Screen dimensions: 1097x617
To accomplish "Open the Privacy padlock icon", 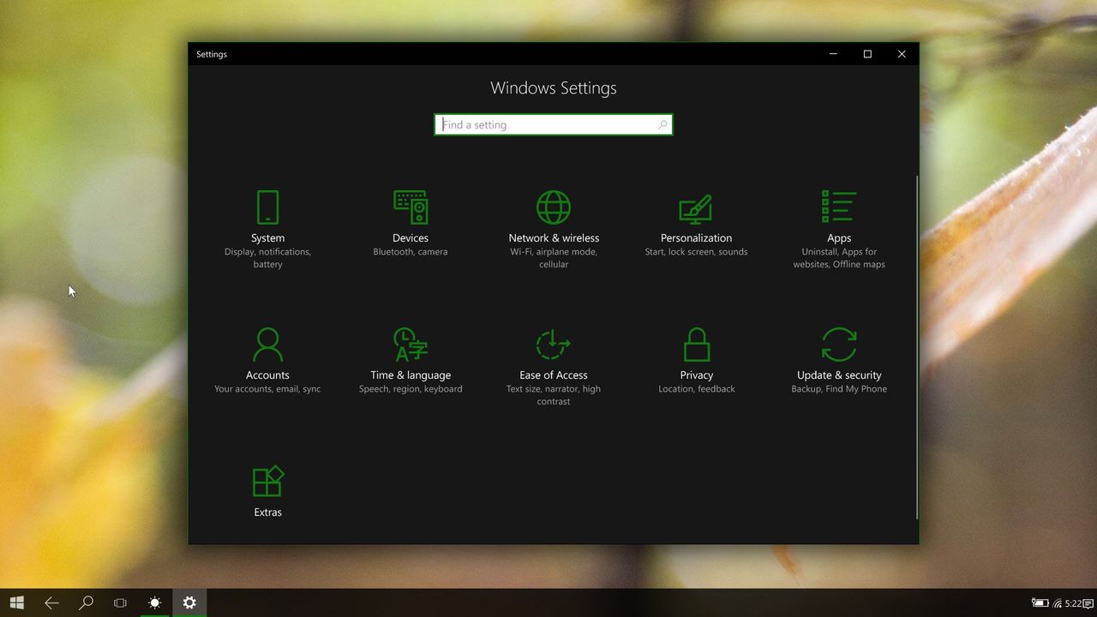I will pyautogui.click(x=697, y=344).
